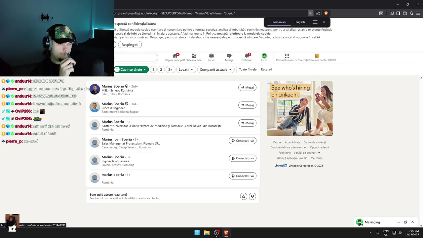This screenshot has height=238, width=423.
Task: Click thumbs up feedback icon
Action: pyautogui.click(x=244, y=196)
